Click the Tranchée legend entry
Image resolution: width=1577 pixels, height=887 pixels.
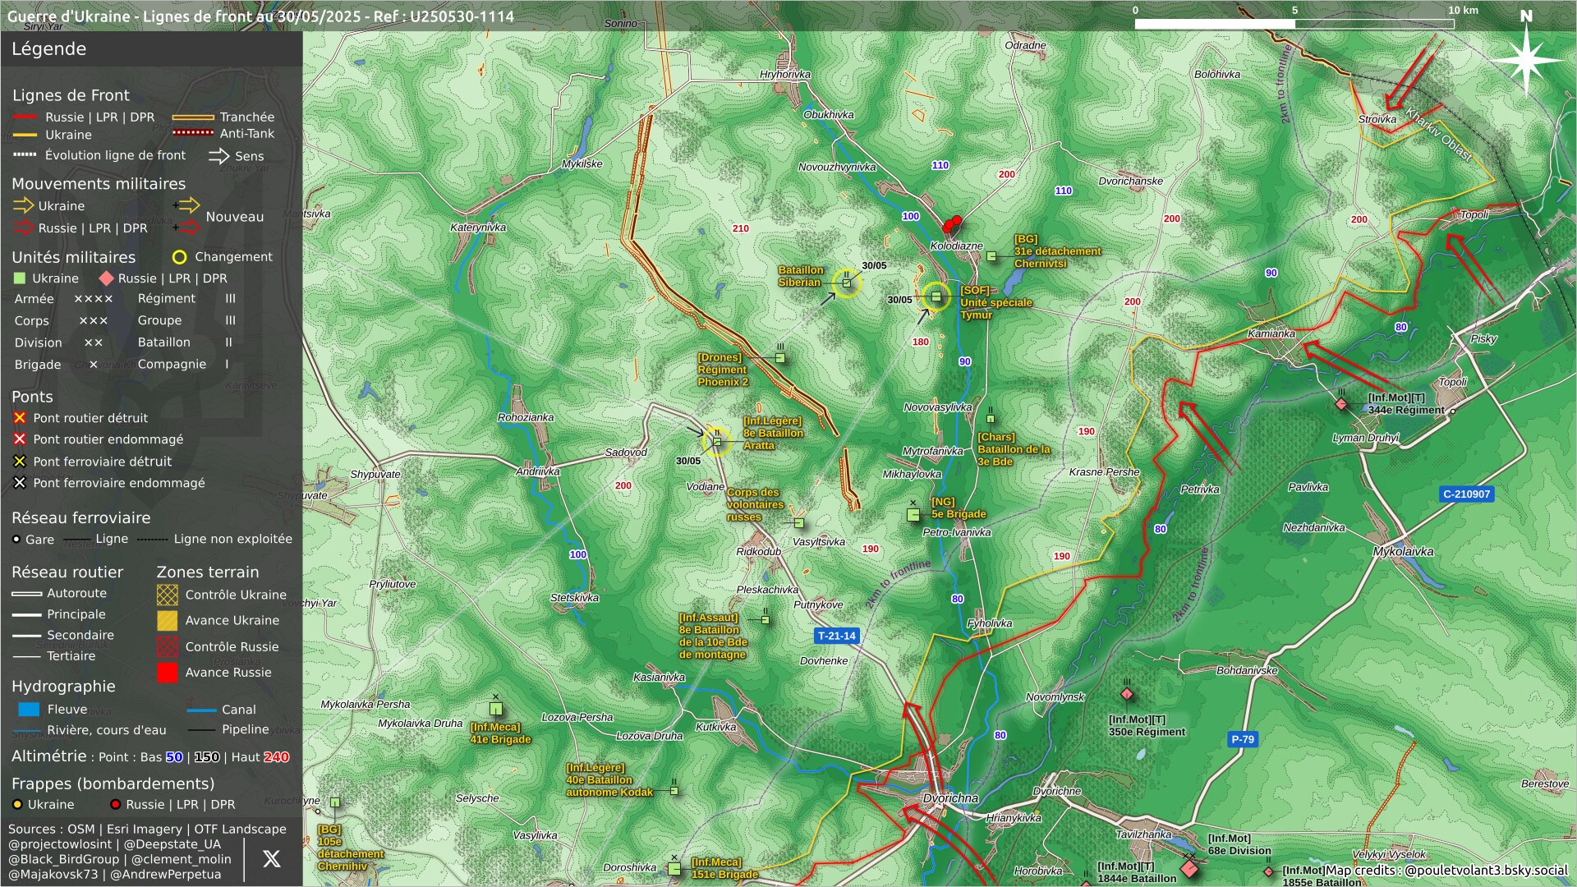pyautogui.click(x=224, y=117)
